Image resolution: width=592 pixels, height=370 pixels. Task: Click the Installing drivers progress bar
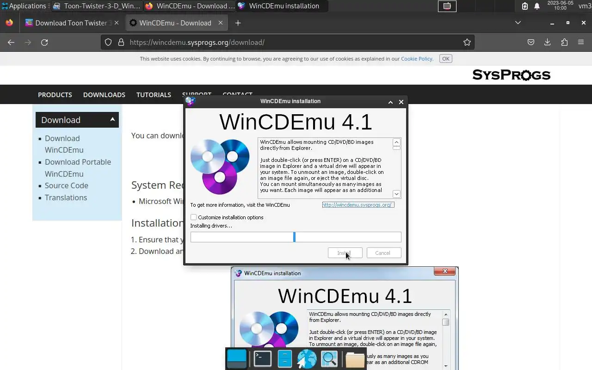(296, 237)
